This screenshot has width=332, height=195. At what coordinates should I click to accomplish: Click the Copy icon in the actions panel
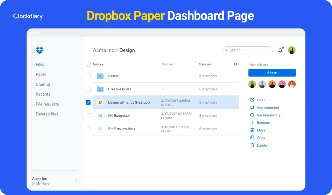pyautogui.click(x=252, y=138)
